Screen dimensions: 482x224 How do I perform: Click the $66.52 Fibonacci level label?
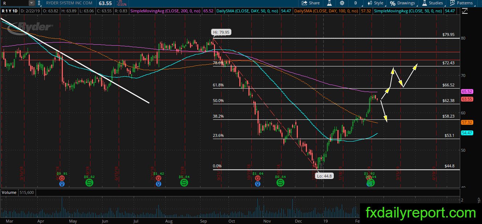pyautogui.click(x=449, y=85)
